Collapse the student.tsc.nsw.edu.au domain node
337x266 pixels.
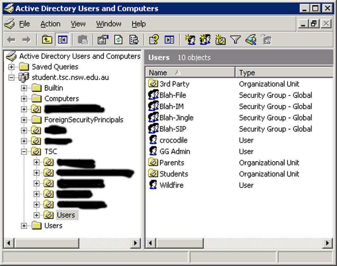point(11,78)
